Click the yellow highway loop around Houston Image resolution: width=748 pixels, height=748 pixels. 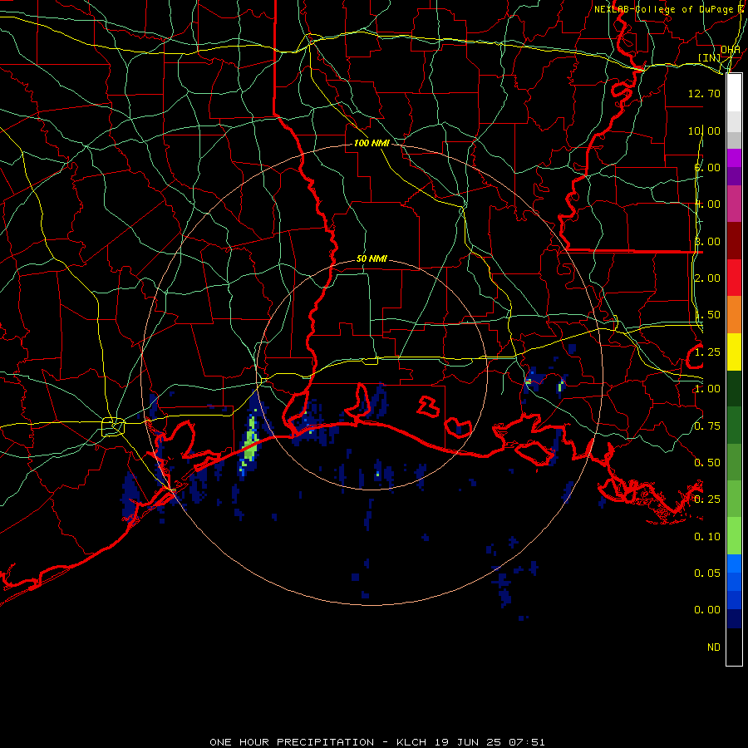point(113,427)
